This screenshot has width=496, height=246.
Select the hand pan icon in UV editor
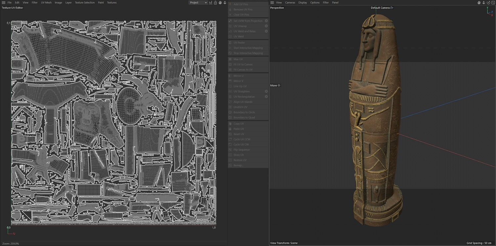point(220,3)
